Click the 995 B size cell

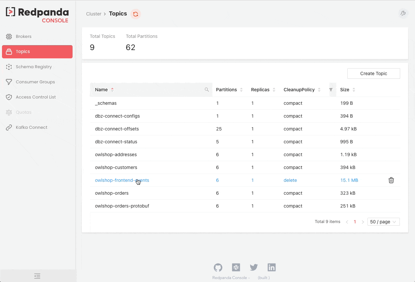pyautogui.click(x=346, y=142)
